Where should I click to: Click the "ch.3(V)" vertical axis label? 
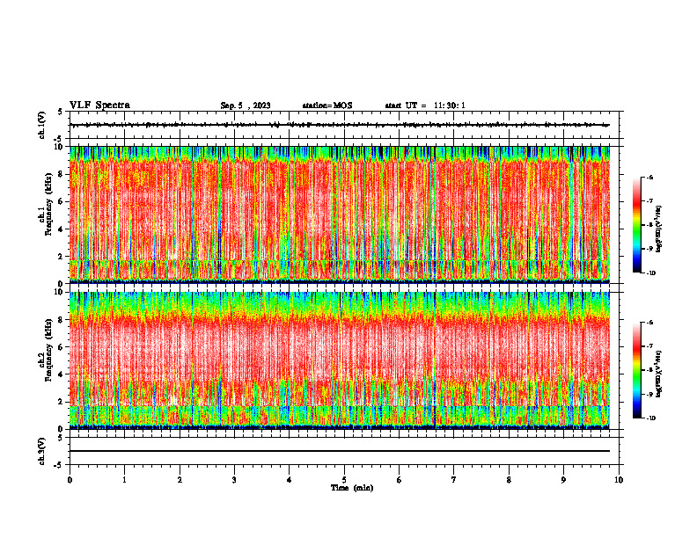(42, 451)
